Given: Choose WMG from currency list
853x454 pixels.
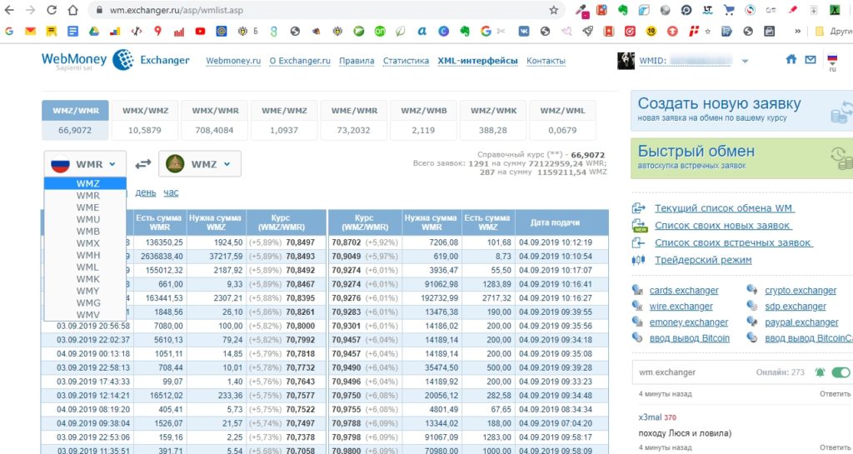Looking at the screenshot, I should tap(86, 303).
